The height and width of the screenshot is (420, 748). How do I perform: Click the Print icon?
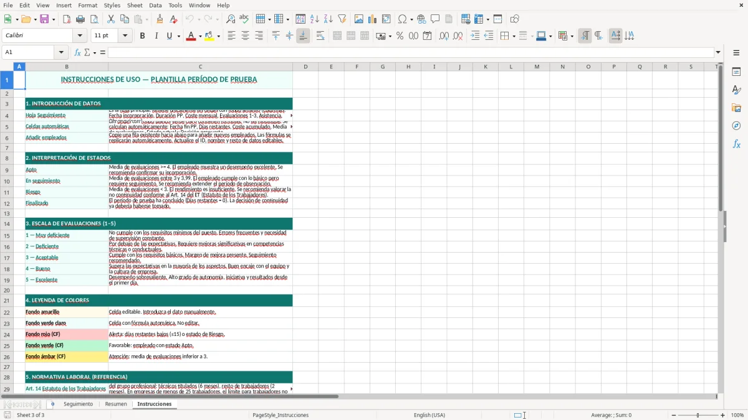click(x=80, y=19)
